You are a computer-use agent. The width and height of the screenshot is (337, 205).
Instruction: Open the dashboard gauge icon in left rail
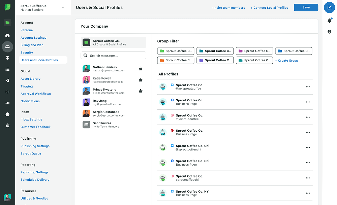point(7,35)
